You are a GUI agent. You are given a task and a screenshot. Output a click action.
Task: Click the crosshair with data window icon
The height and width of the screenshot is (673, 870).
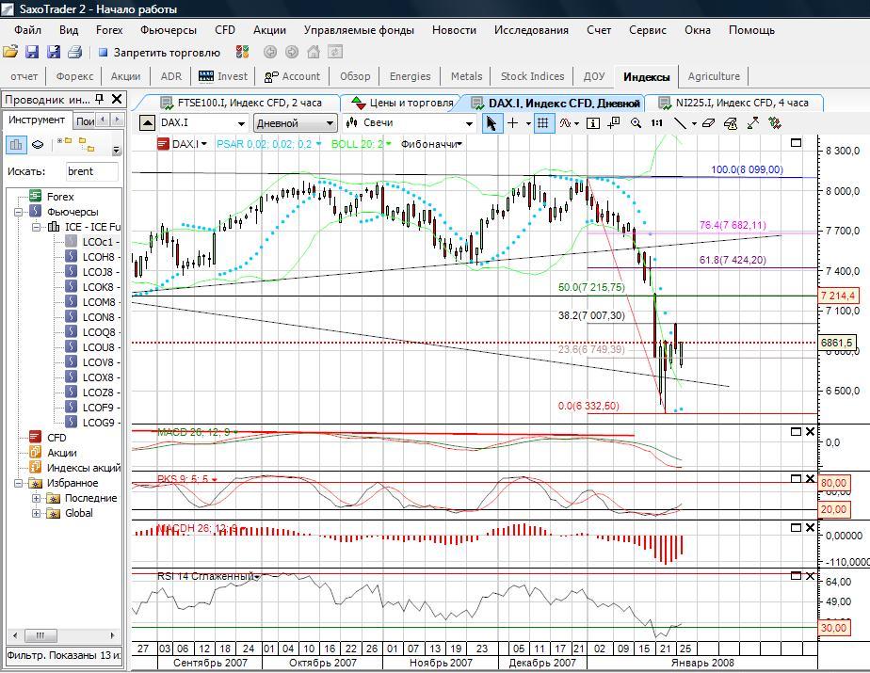click(614, 123)
